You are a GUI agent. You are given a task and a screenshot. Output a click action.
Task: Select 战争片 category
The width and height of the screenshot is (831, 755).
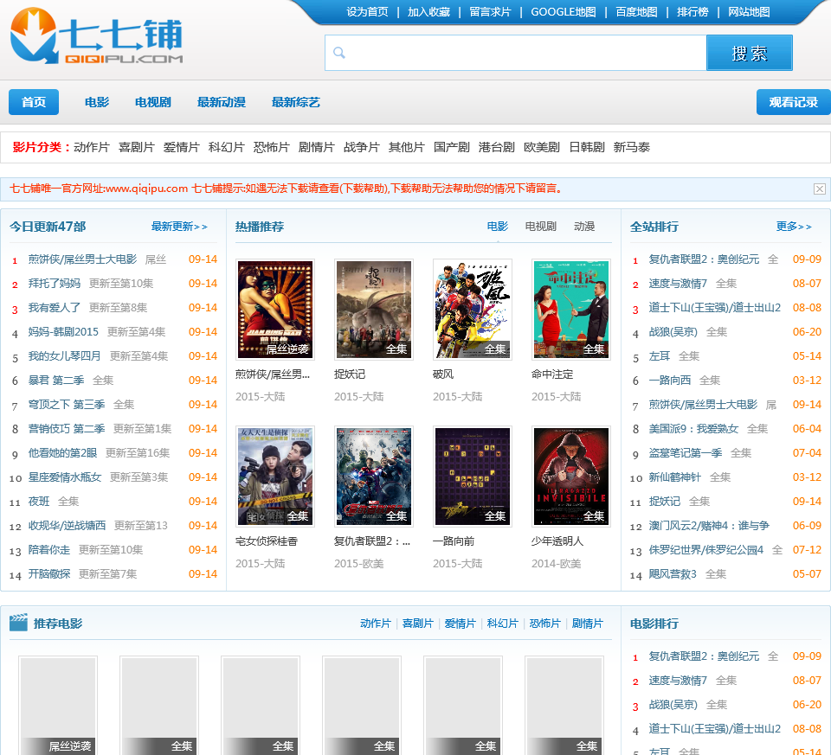[x=362, y=147]
